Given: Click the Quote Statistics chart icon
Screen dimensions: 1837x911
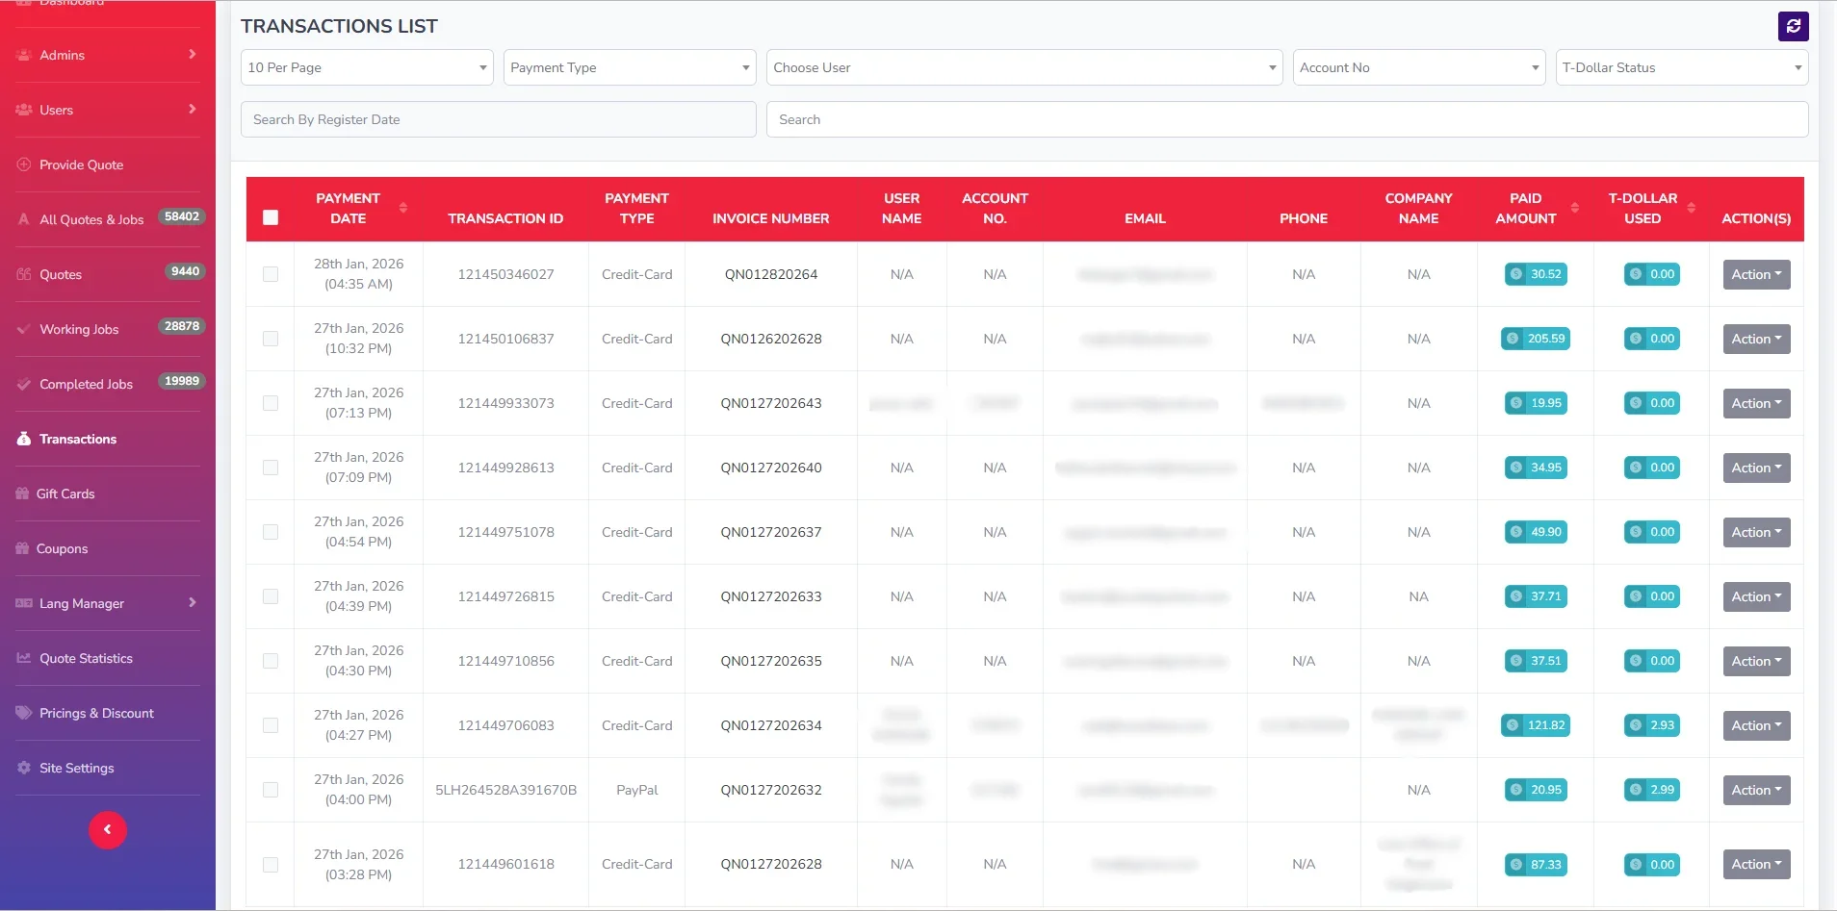Looking at the screenshot, I should click(24, 658).
